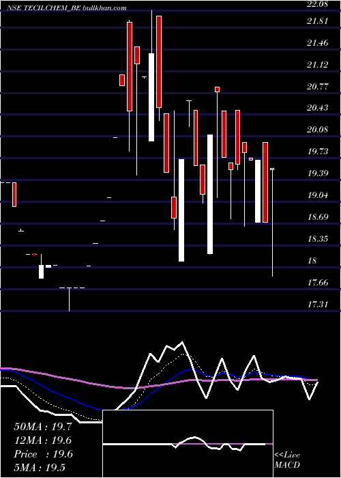The image size is (341, 478).
Task: Click the 20.77 price axis label
Action: 317,87
